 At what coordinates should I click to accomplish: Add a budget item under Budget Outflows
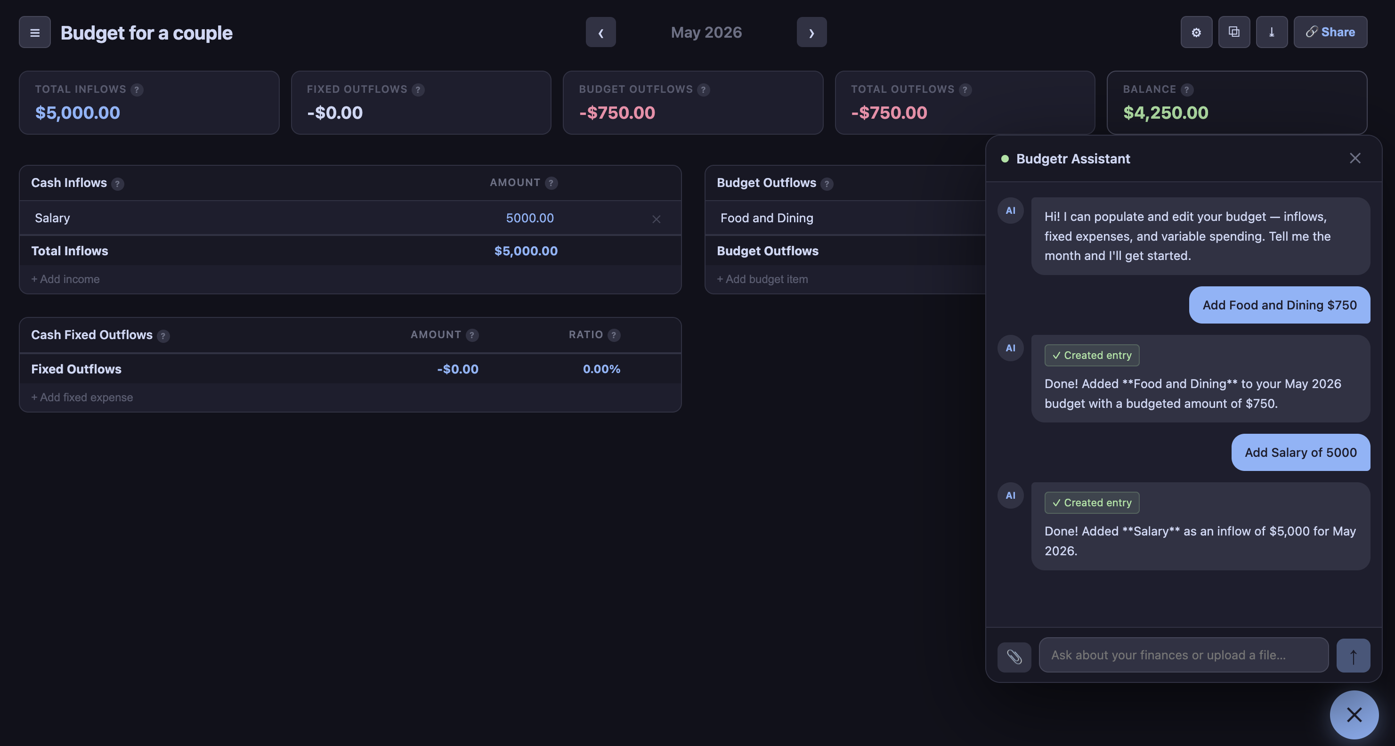[x=762, y=279]
